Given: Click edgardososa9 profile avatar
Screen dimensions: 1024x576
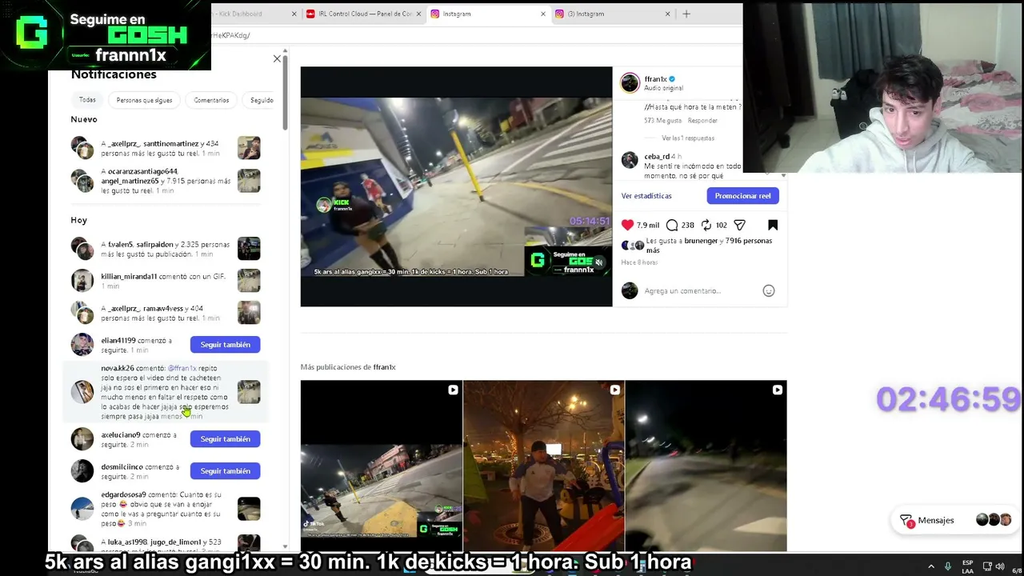Looking at the screenshot, I should coord(82,509).
